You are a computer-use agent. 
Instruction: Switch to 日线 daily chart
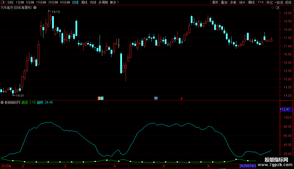(75, 2)
